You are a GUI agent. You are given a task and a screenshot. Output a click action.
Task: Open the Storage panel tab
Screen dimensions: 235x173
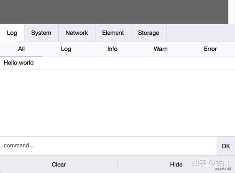149,33
